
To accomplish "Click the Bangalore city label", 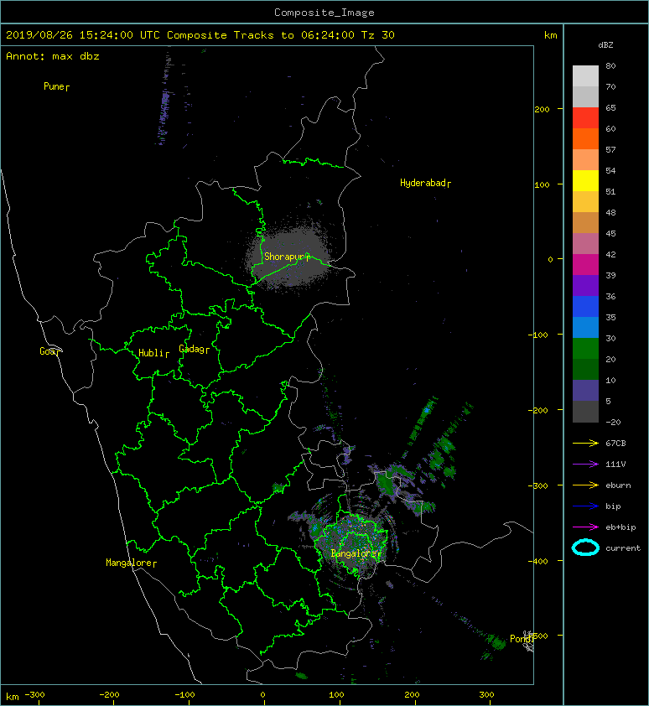I will (354, 553).
